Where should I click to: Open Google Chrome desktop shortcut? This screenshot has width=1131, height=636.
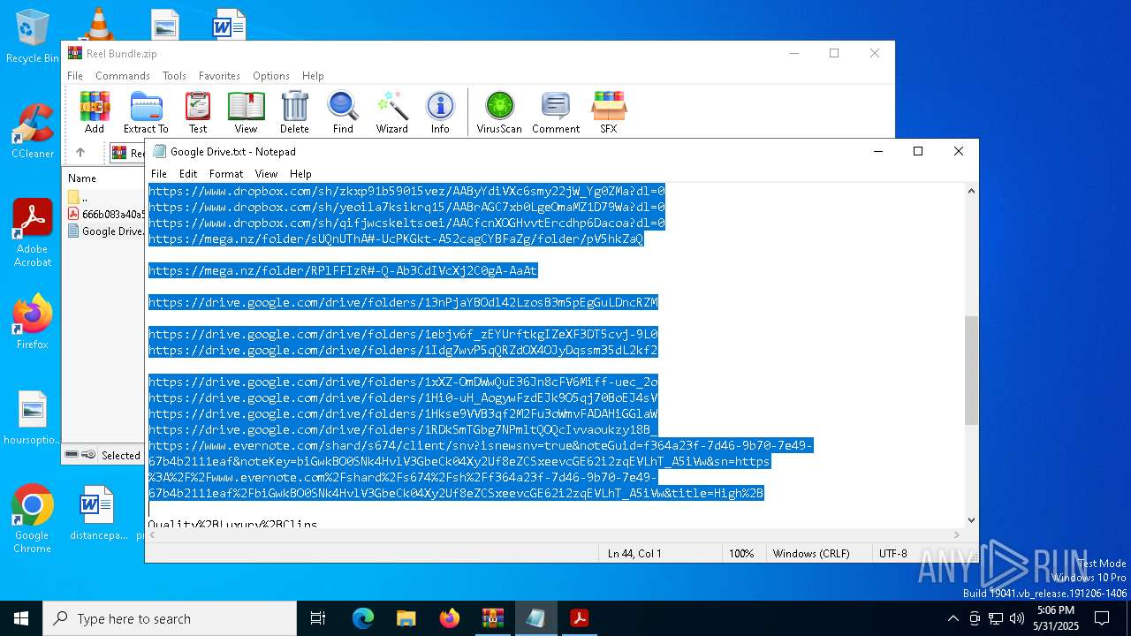pos(32,519)
